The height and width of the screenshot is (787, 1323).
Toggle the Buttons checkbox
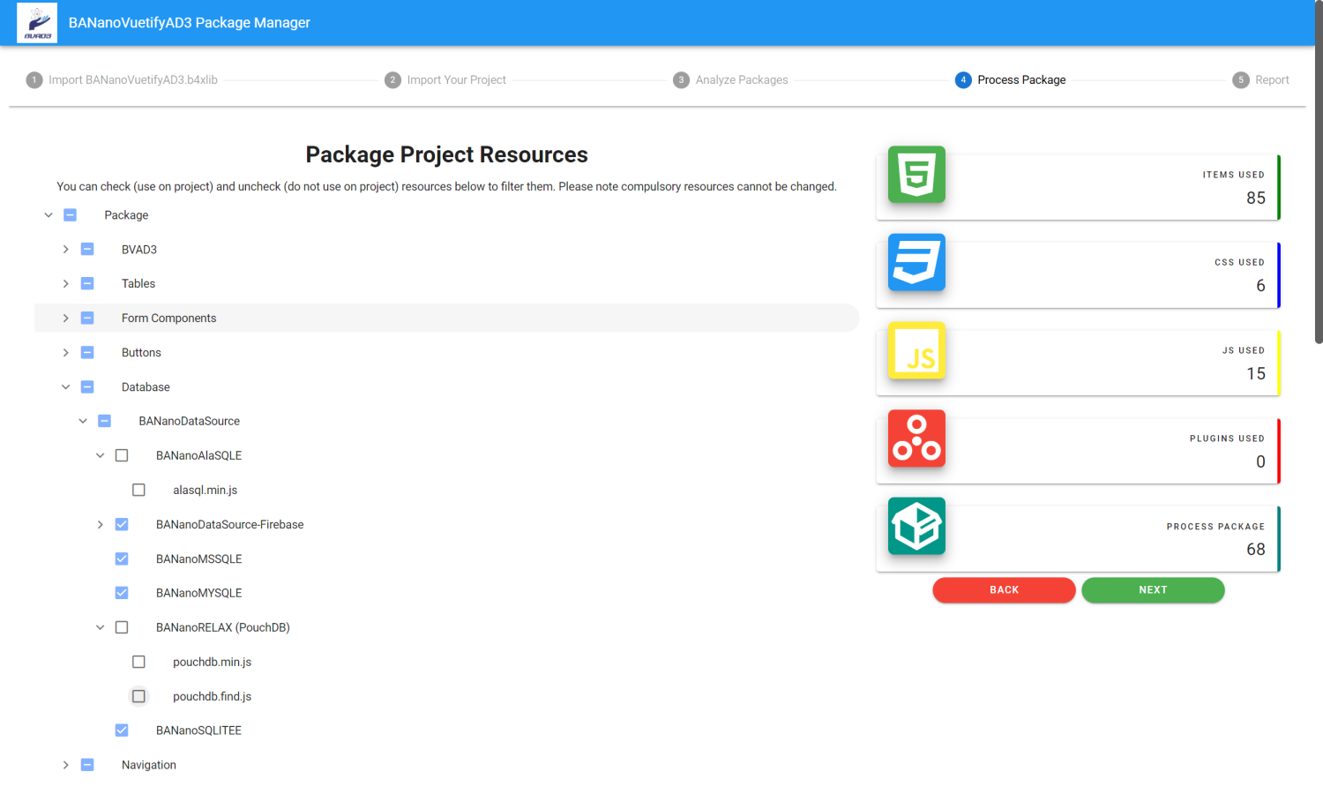point(87,353)
